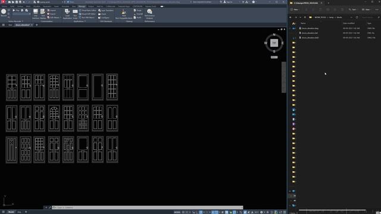Viewport: 381px width, 214px height.
Task: Expand the Action Recorder panel
Action: (16, 21)
